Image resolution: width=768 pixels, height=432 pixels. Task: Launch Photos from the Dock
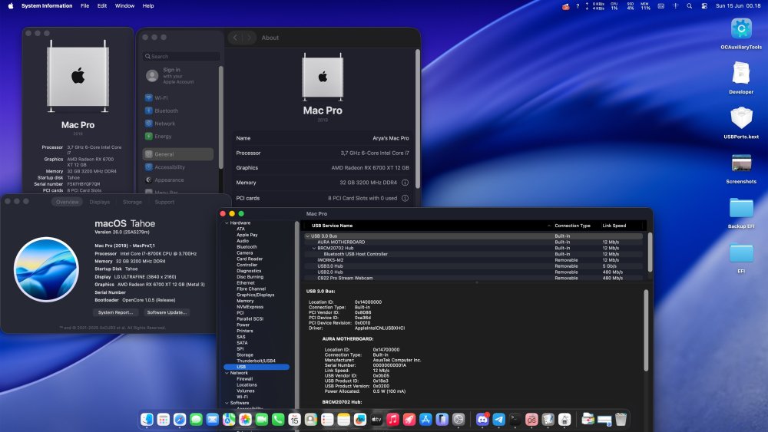[x=246, y=419]
